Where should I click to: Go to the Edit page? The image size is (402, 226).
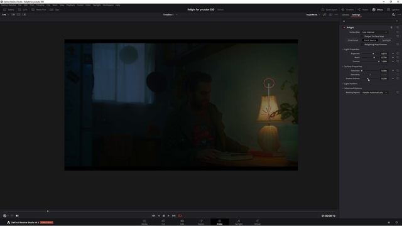(182, 222)
